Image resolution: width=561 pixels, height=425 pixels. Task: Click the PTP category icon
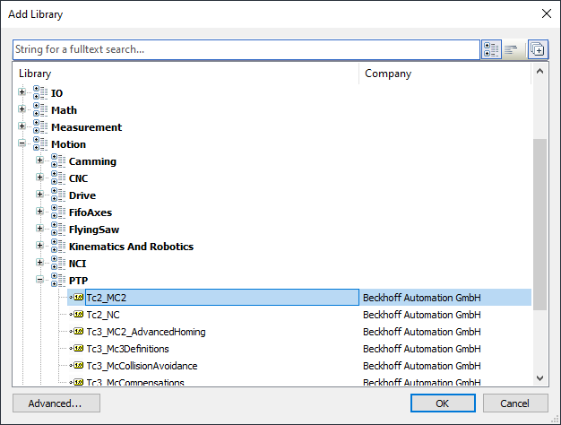[x=58, y=280]
